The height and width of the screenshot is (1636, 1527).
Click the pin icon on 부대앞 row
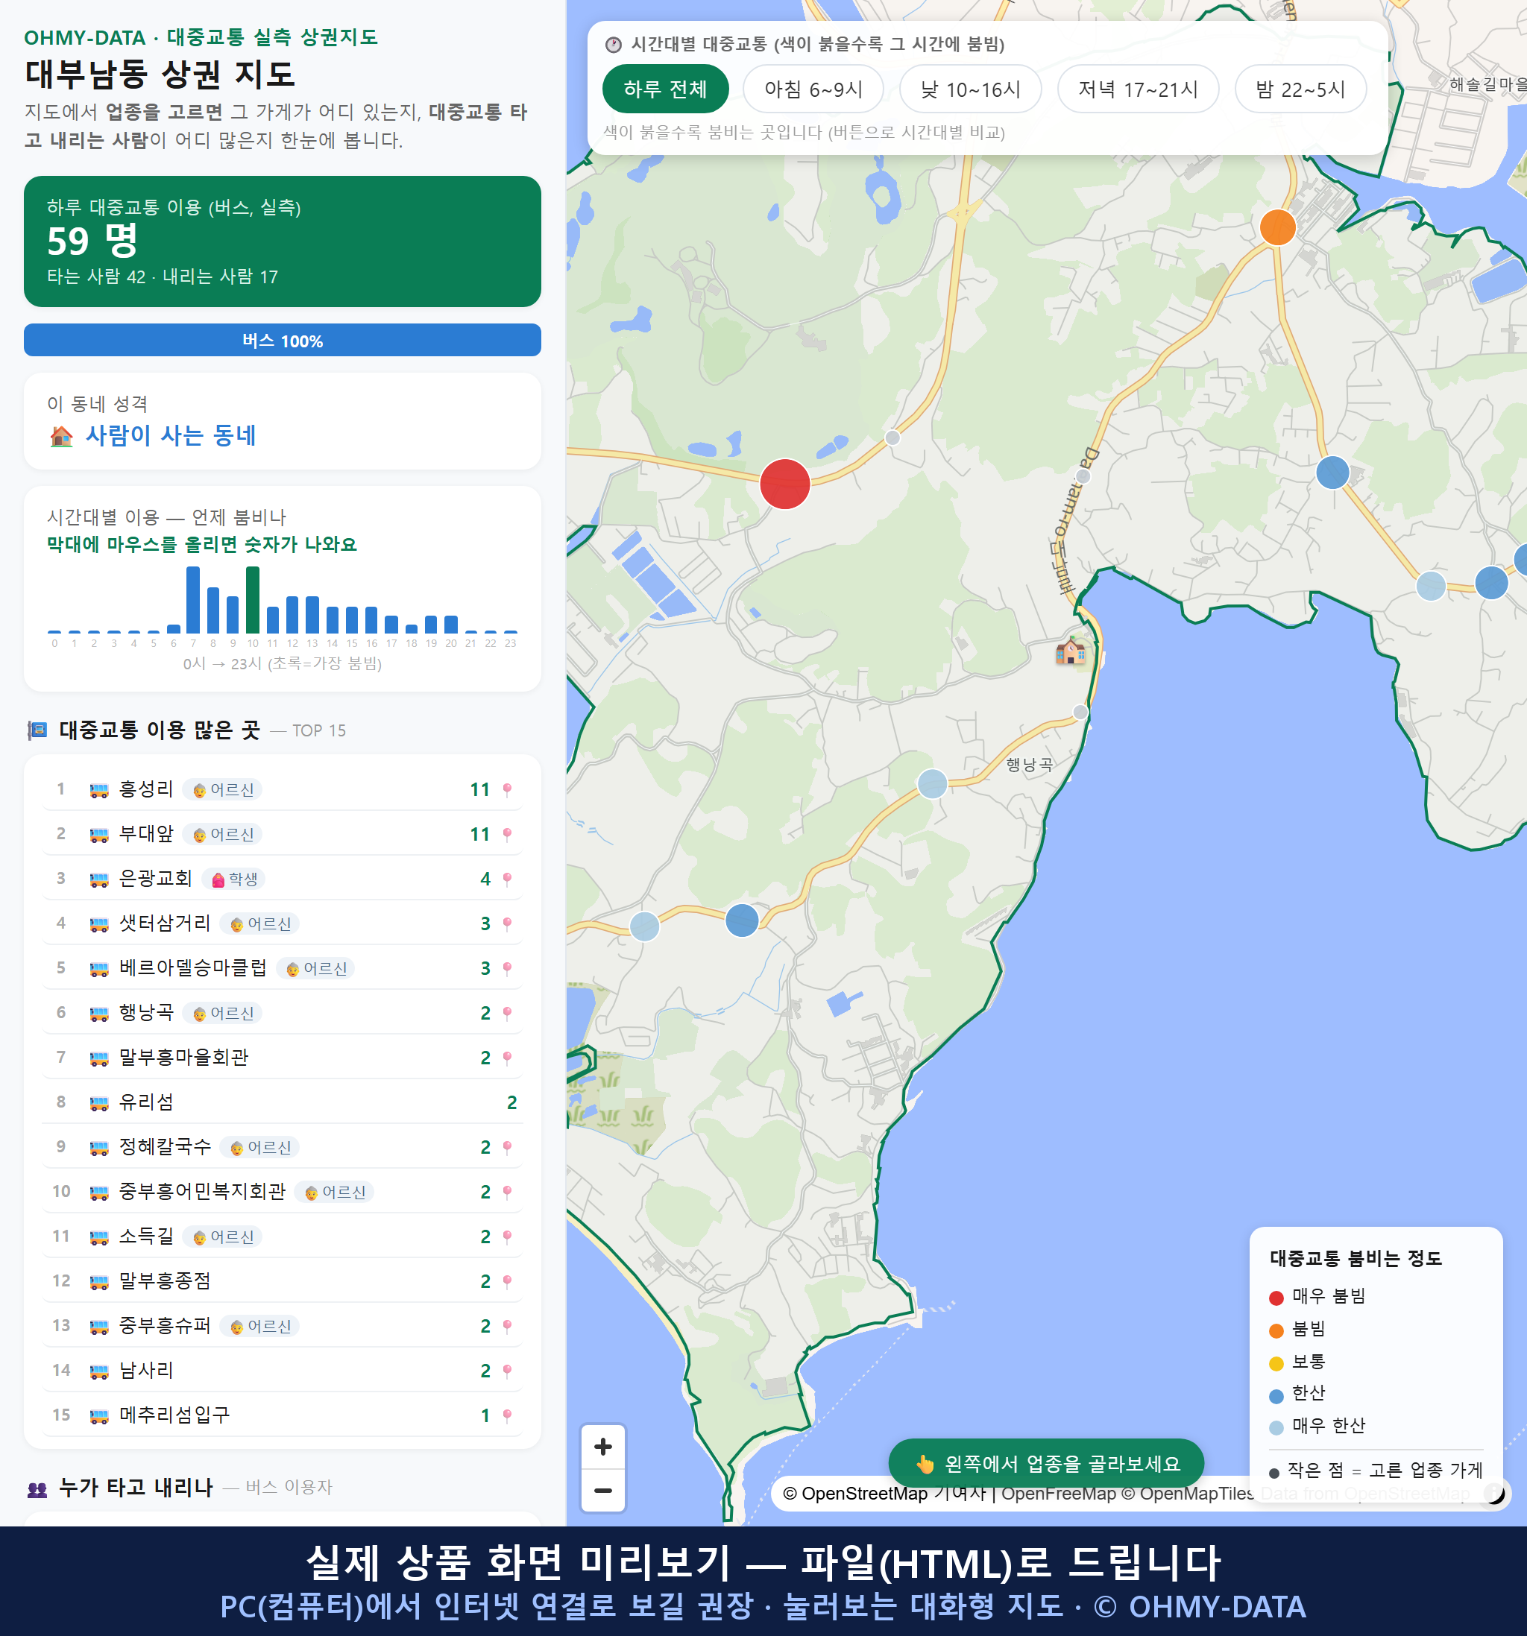click(x=507, y=835)
